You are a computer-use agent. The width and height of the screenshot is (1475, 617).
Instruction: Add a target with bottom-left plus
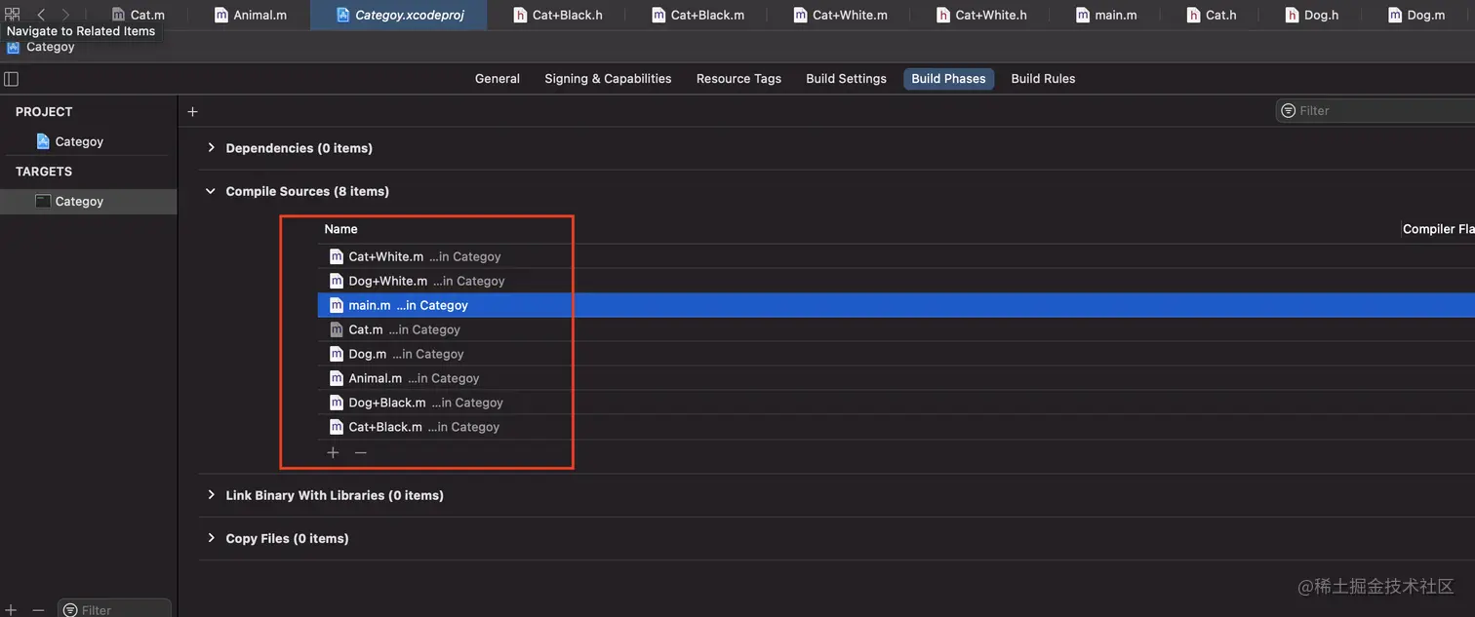[x=11, y=610]
